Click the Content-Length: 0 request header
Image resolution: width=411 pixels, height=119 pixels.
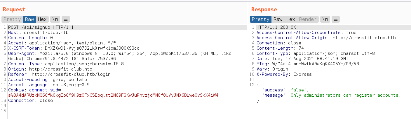pos(30,38)
